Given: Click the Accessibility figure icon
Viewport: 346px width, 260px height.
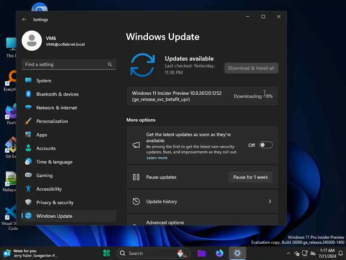Looking at the screenshot, I should point(28,189).
